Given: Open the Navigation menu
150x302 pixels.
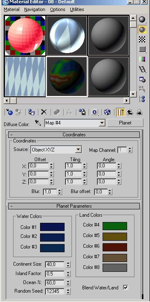Looking at the screenshot, I should [35, 9].
